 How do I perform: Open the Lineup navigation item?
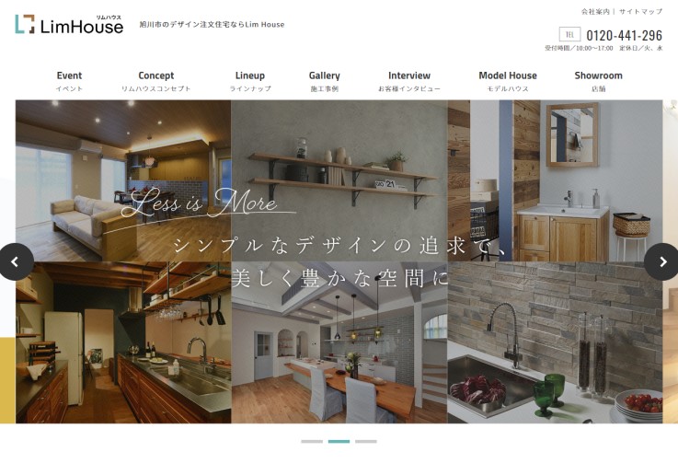(249, 81)
